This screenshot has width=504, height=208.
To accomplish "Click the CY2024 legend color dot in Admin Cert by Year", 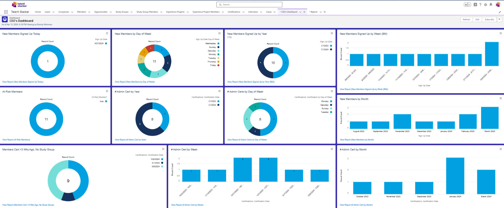I will [x=218, y=105].
